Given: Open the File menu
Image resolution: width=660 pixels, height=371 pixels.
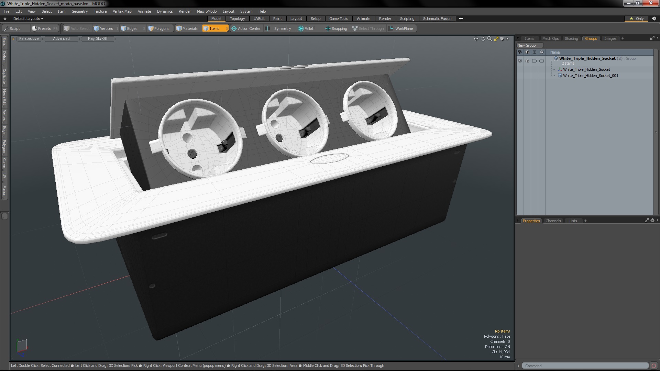Looking at the screenshot, I should point(7,11).
